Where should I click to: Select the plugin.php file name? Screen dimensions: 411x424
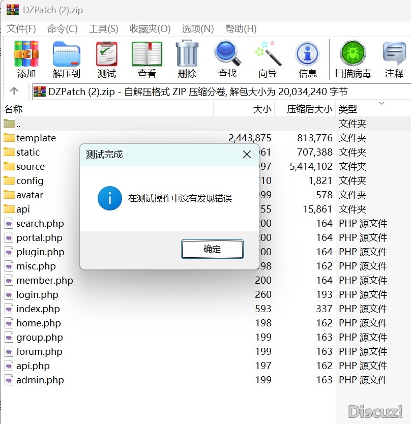pos(40,252)
